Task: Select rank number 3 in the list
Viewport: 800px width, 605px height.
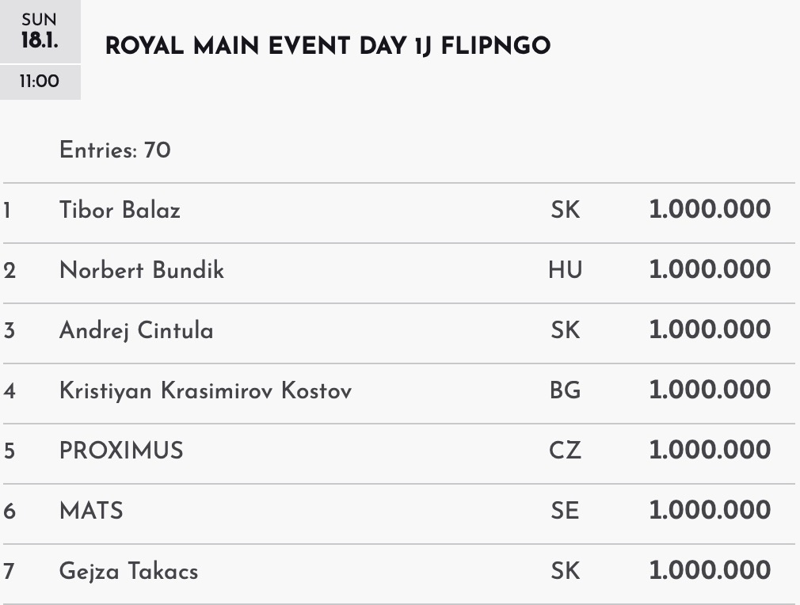Action: [9, 331]
